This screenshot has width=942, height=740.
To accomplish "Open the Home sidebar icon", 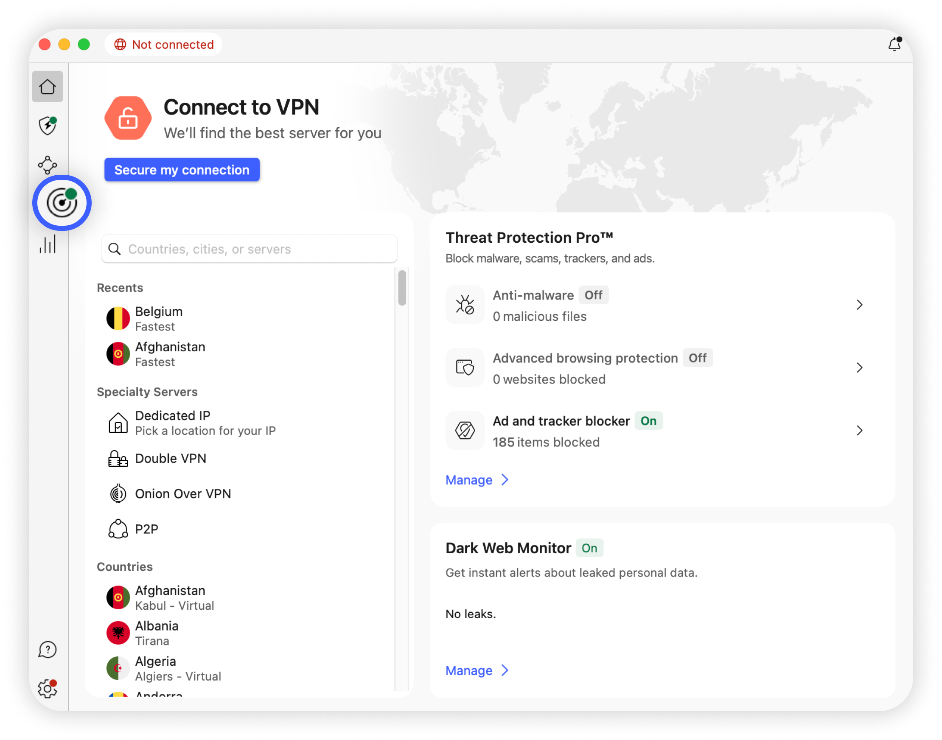I will pyautogui.click(x=47, y=87).
